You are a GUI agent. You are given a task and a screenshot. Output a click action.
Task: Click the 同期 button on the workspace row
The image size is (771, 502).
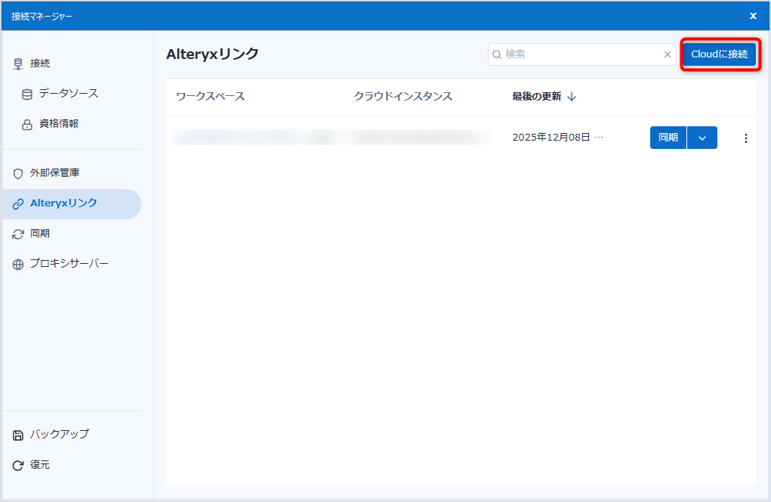pyautogui.click(x=668, y=138)
